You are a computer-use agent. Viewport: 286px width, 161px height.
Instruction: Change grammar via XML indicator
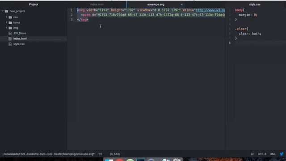pos(273,154)
